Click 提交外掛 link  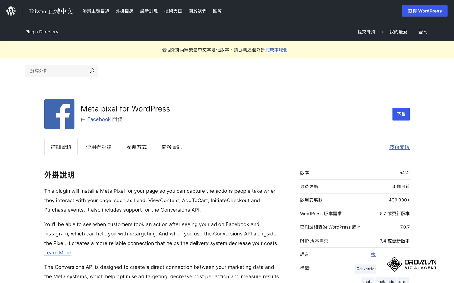point(366,32)
